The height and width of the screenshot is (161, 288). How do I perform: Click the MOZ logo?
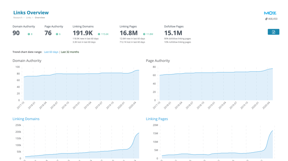click(x=270, y=13)
